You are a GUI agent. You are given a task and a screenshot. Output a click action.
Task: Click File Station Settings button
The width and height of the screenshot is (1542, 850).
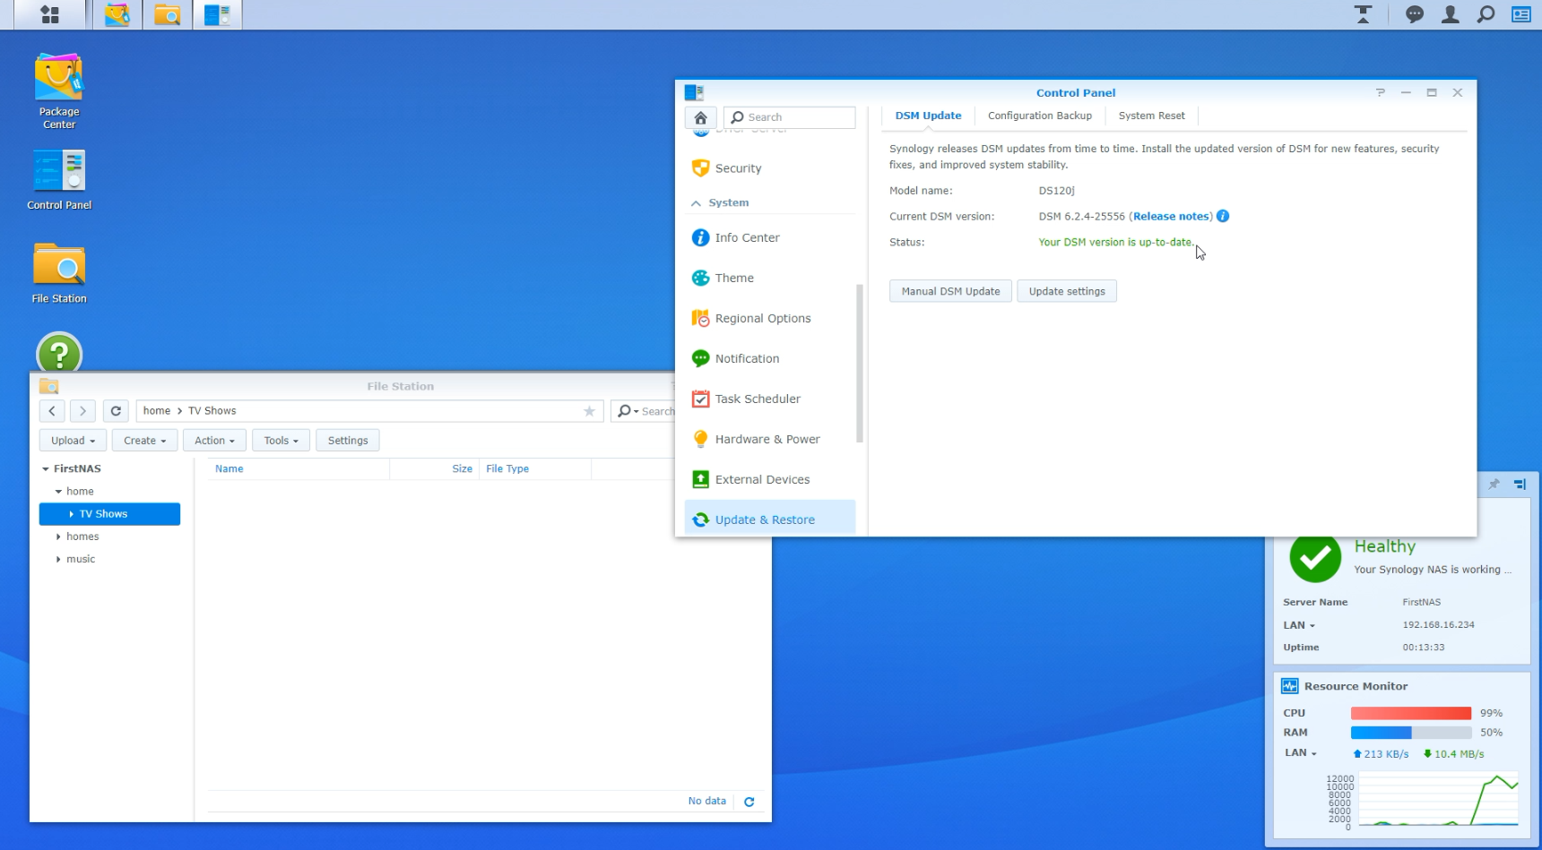[x=348, y=440]
